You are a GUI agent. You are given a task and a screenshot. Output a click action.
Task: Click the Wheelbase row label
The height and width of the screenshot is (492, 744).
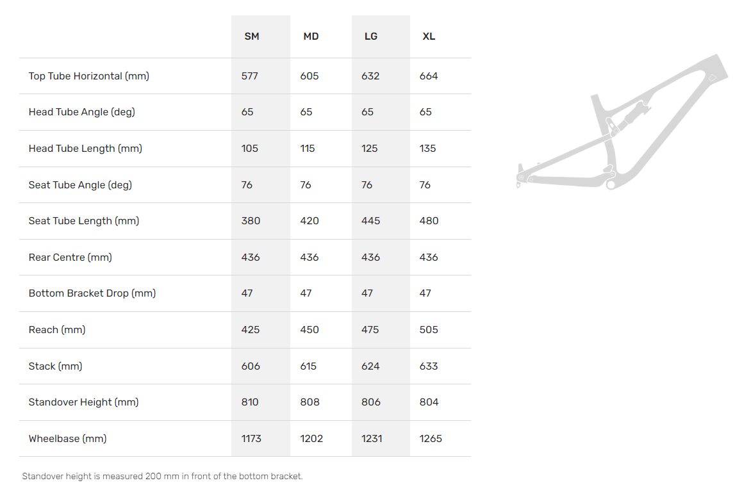[x=67, y=439]
